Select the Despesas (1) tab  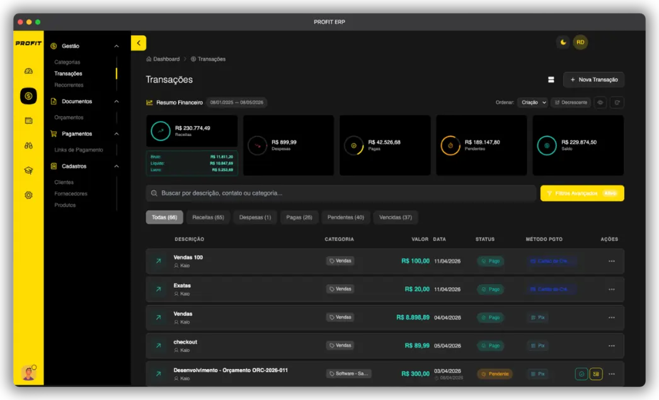pos(255,217)
